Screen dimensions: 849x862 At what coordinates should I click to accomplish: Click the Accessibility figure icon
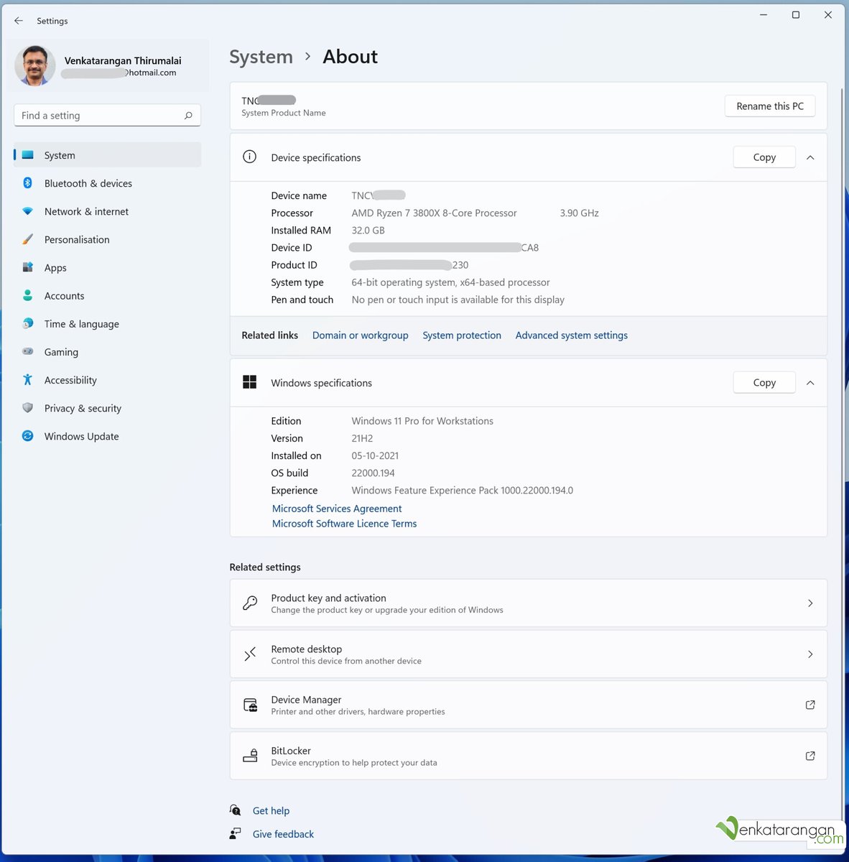(28, 379)
